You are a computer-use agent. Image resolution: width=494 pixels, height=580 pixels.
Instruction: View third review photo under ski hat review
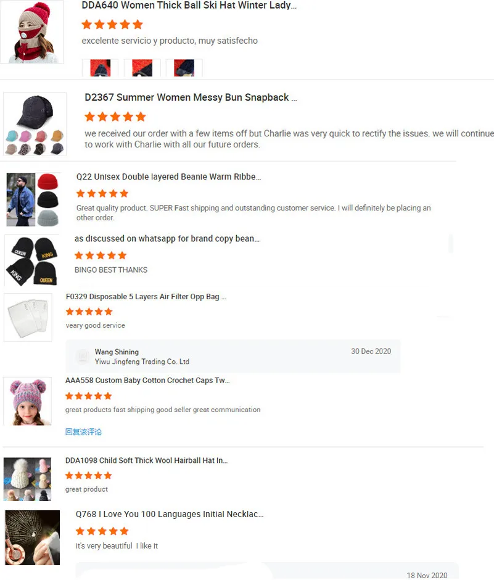184,68
